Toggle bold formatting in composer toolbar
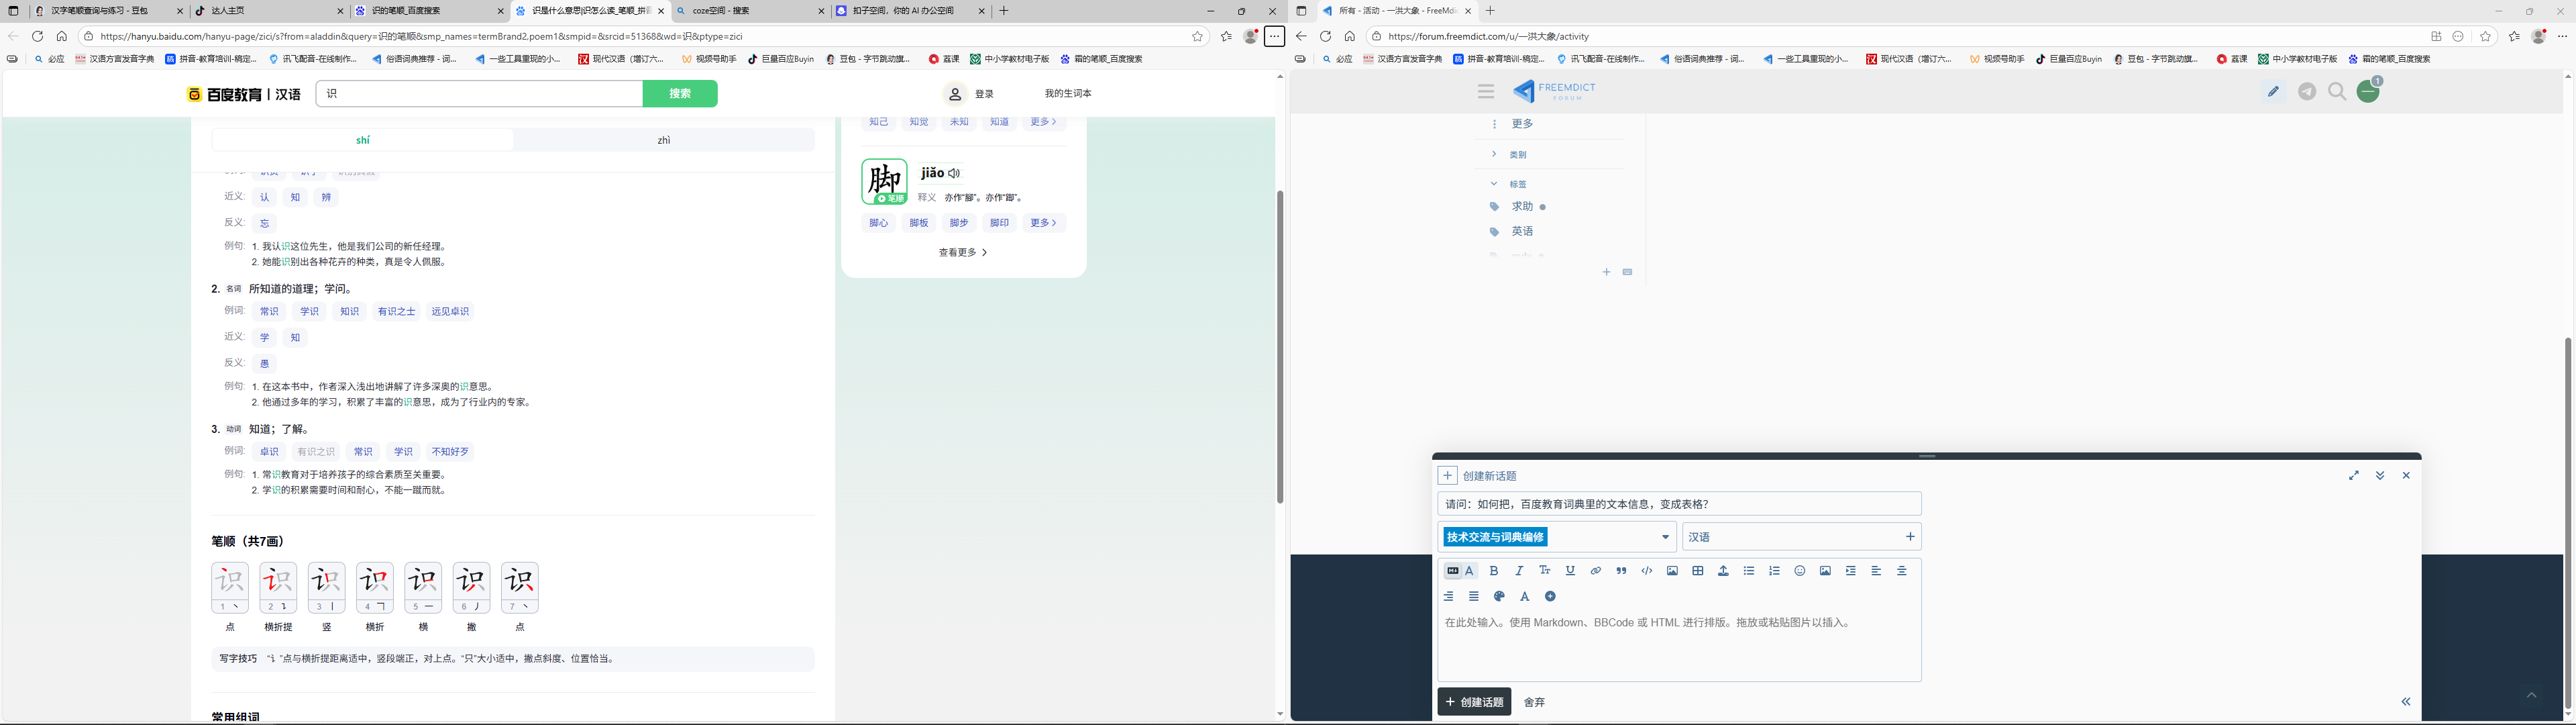The image size is (2576, 725). click(1494, 571)
